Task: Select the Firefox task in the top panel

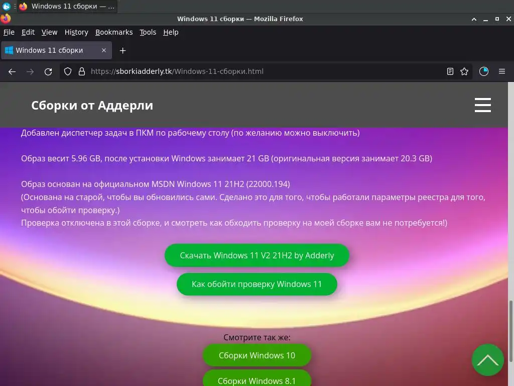Action: pos(67,6)
